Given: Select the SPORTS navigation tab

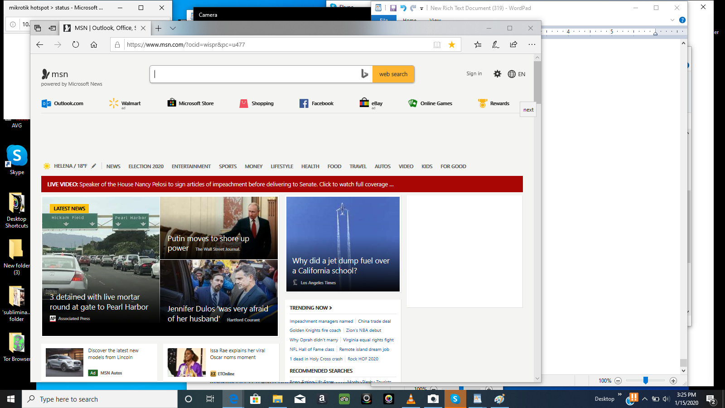Looking at the screenshot, I should tap(228, 166).
